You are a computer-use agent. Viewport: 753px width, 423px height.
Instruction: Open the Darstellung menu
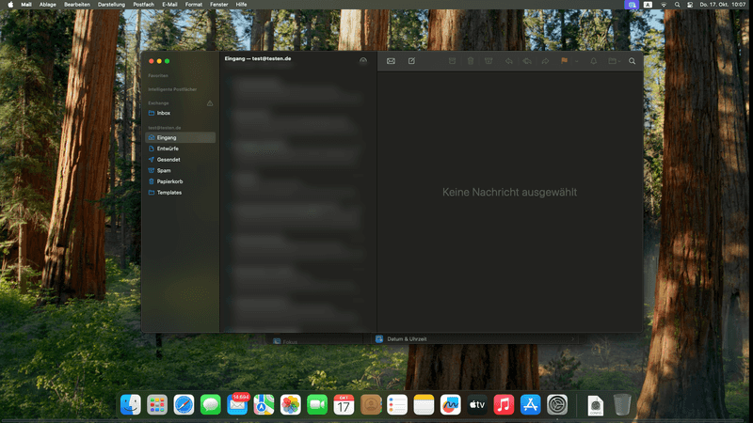coord(111,5)
